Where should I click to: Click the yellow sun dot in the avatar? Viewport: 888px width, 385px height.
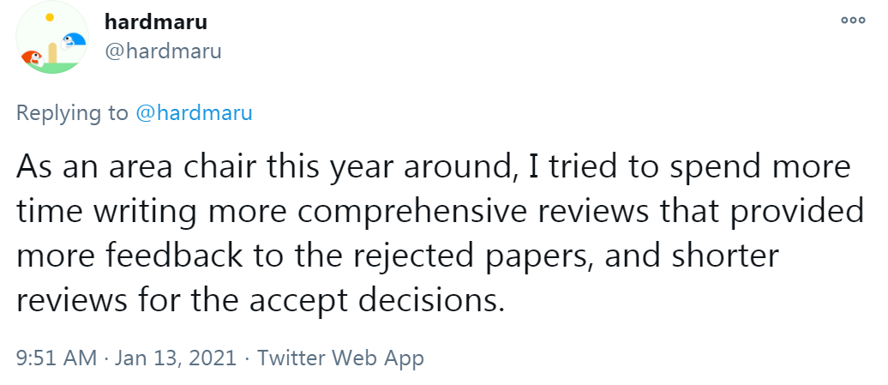click(x=50, y=17)
